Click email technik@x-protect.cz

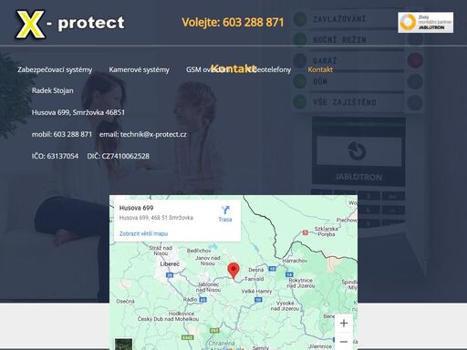[143, 134]
